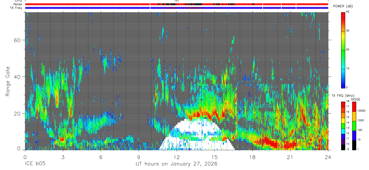Click the yellow segment of NOISE color bar
Viewport: 369px width, 170px height.
(x=354, y=116)
